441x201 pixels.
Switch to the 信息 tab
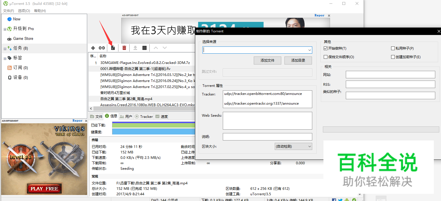[111, 116]
